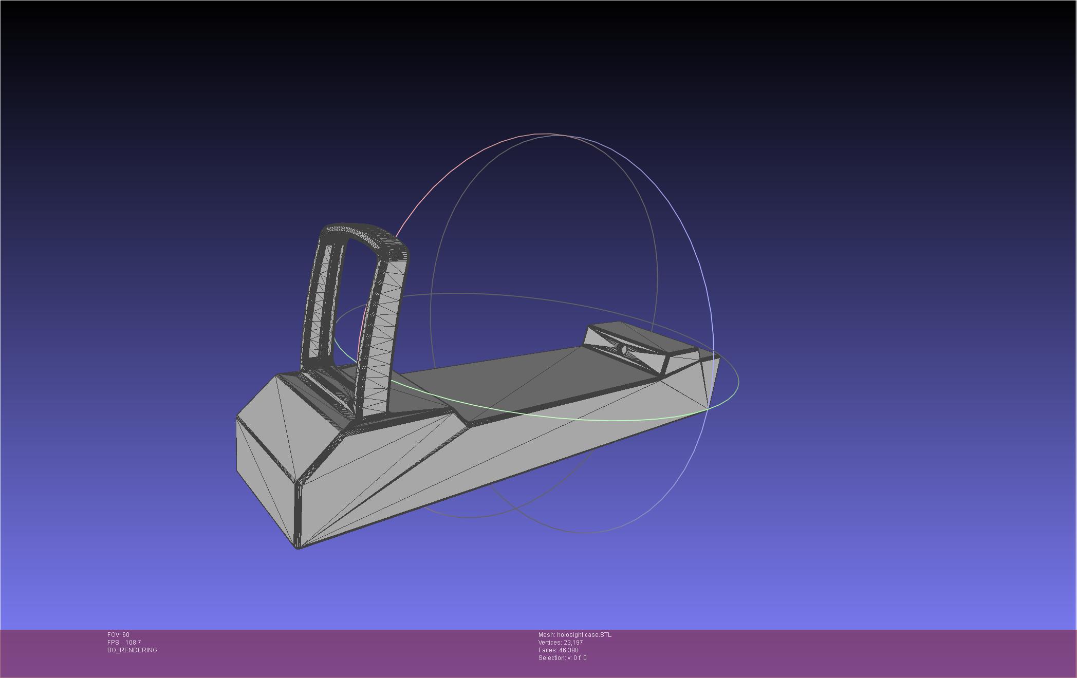This screenshot has height=678, width=1077.
Task: Click the FOV: 60 readout
Action: [x=118, y=635]
